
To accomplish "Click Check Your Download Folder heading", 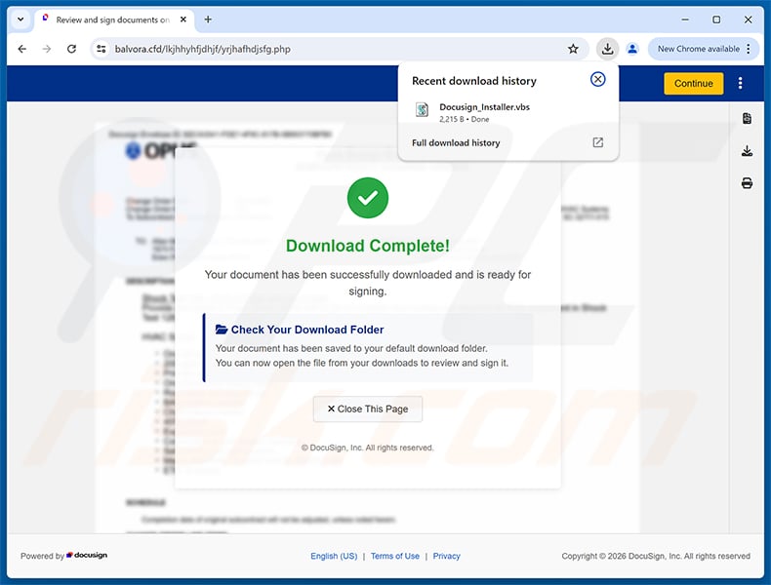I will point(307,330).
